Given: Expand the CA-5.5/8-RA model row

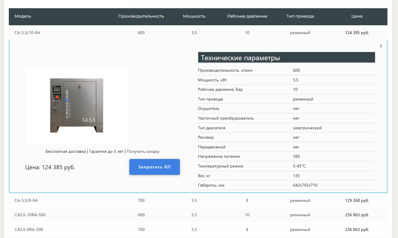Looking at the screenshot, I should tap(26, 200).
